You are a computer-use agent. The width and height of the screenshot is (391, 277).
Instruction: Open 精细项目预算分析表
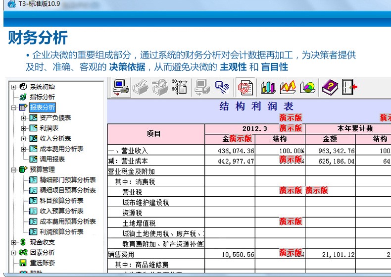click(x=68, y=190)
